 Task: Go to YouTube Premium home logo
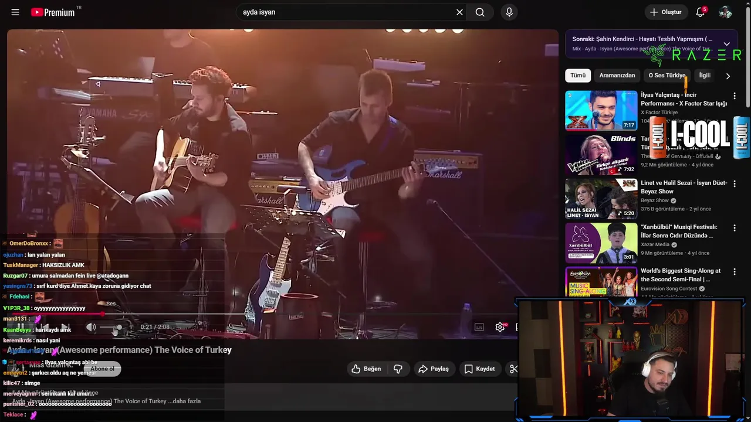point(54,12)
